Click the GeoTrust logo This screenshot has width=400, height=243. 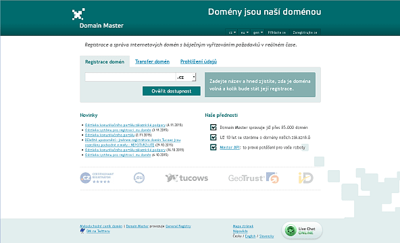coord(253,178)
